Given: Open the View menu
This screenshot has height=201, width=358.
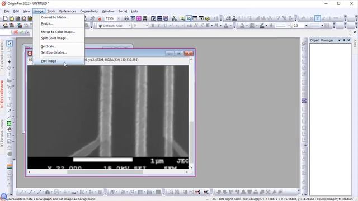Looking at the screenshot, I should pos(26,11).
